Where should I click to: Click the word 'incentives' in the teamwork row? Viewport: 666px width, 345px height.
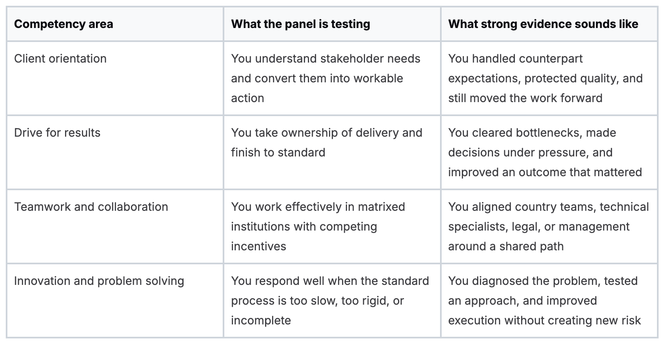pos(258,246)
